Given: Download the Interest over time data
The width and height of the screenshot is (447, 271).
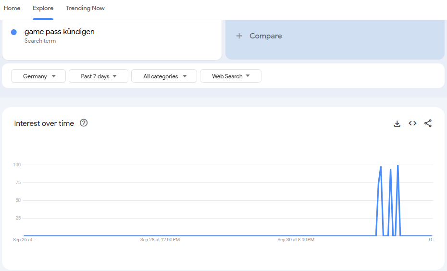Looking at the screenshot, I should pyautogui.click(x=397, y=123).
